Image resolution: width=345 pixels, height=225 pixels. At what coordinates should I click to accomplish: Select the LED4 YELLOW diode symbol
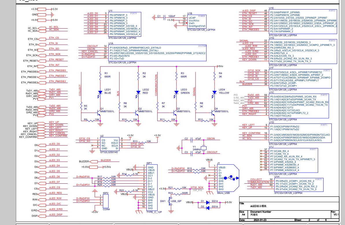[215, 93]
